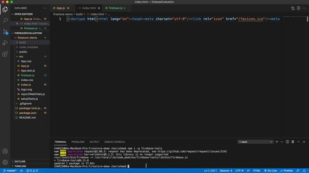Open the Run and Debug view
This screenshot has width=309, height=173.
pos(5,43)
